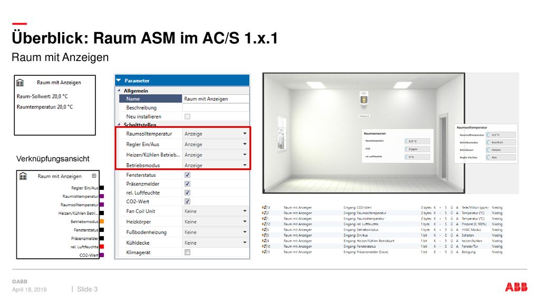Collapse the Raum mit Anzeigen block in Verknüpfungsansicht
Screen dimensions: 540x303
point(94,176)
